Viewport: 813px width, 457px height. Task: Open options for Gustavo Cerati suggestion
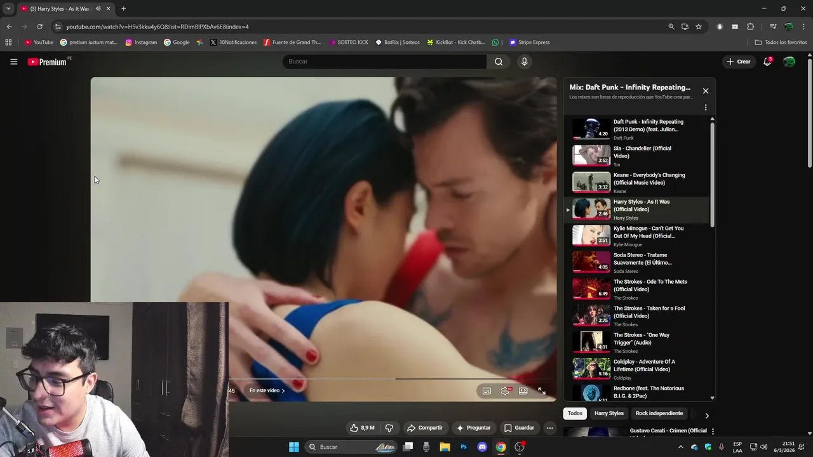[x=713, y=431]
